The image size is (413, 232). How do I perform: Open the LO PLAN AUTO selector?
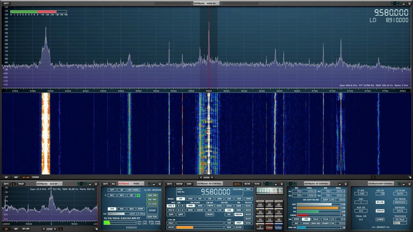[400, 194]
